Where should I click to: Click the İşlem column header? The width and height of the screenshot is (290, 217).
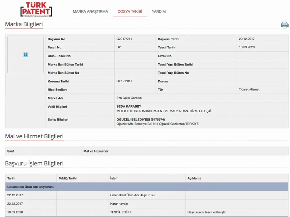point(114,178)
